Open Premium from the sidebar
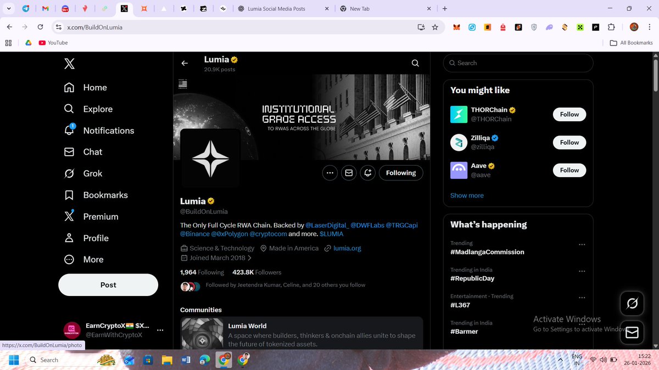Image resolution: width=659 pixels, height=370 pixels. [100, 217]
